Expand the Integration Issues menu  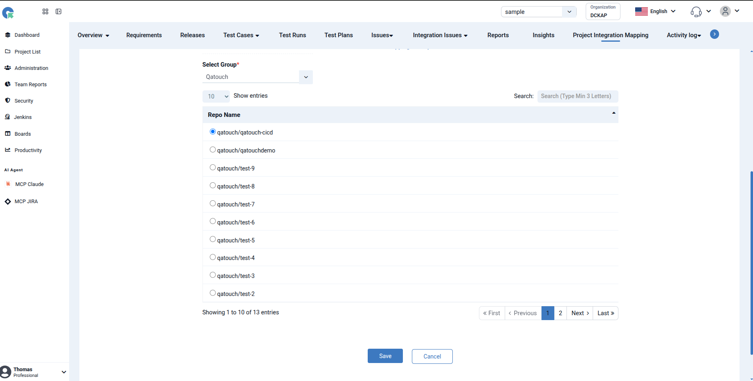coord(440,35)
